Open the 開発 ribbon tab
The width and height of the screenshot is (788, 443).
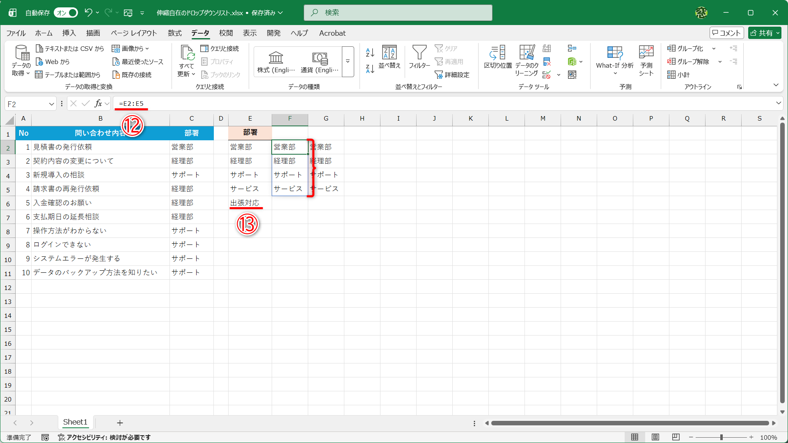273,33
